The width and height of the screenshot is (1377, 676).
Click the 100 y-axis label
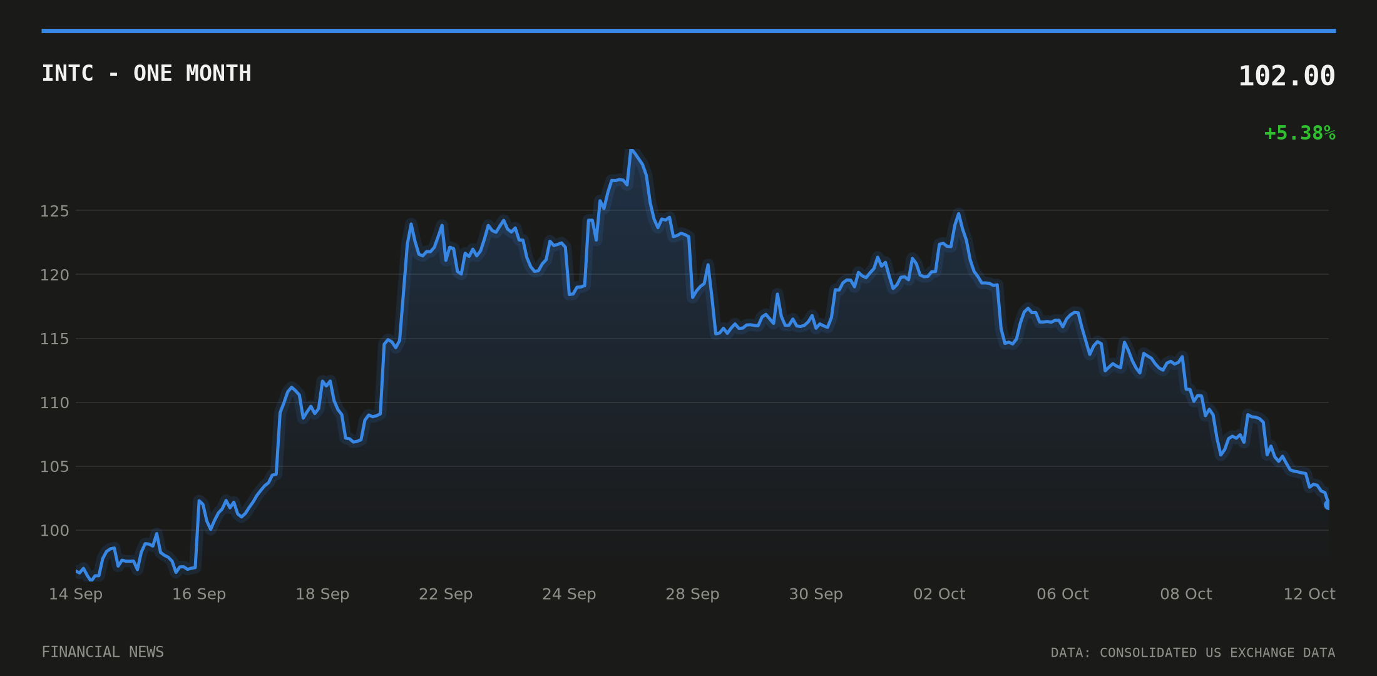pyautogui.click(x=54, y=531)
